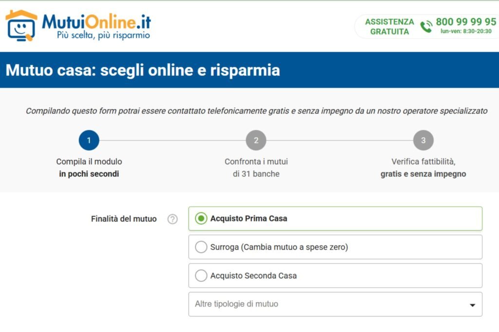Open Altre tipologie di mutuo dropdown
499x332 pixels.
(x=335, y=304)
